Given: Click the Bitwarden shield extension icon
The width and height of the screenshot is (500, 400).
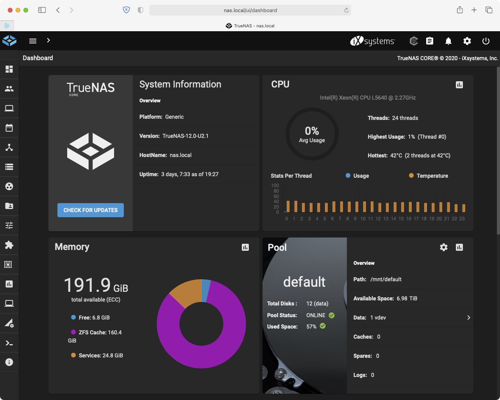Looking at the screenshot, I should (126, 10).
